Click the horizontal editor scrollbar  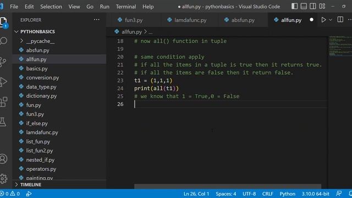click(x=228, y=186)
